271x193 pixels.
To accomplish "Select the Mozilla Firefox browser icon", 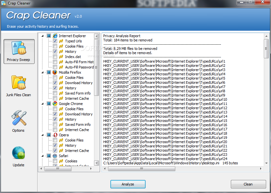I will 55,72.
